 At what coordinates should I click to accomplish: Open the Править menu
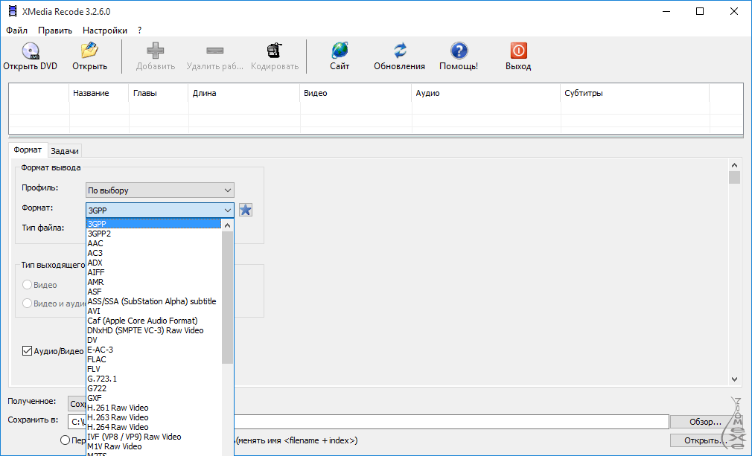coord(55,30)
